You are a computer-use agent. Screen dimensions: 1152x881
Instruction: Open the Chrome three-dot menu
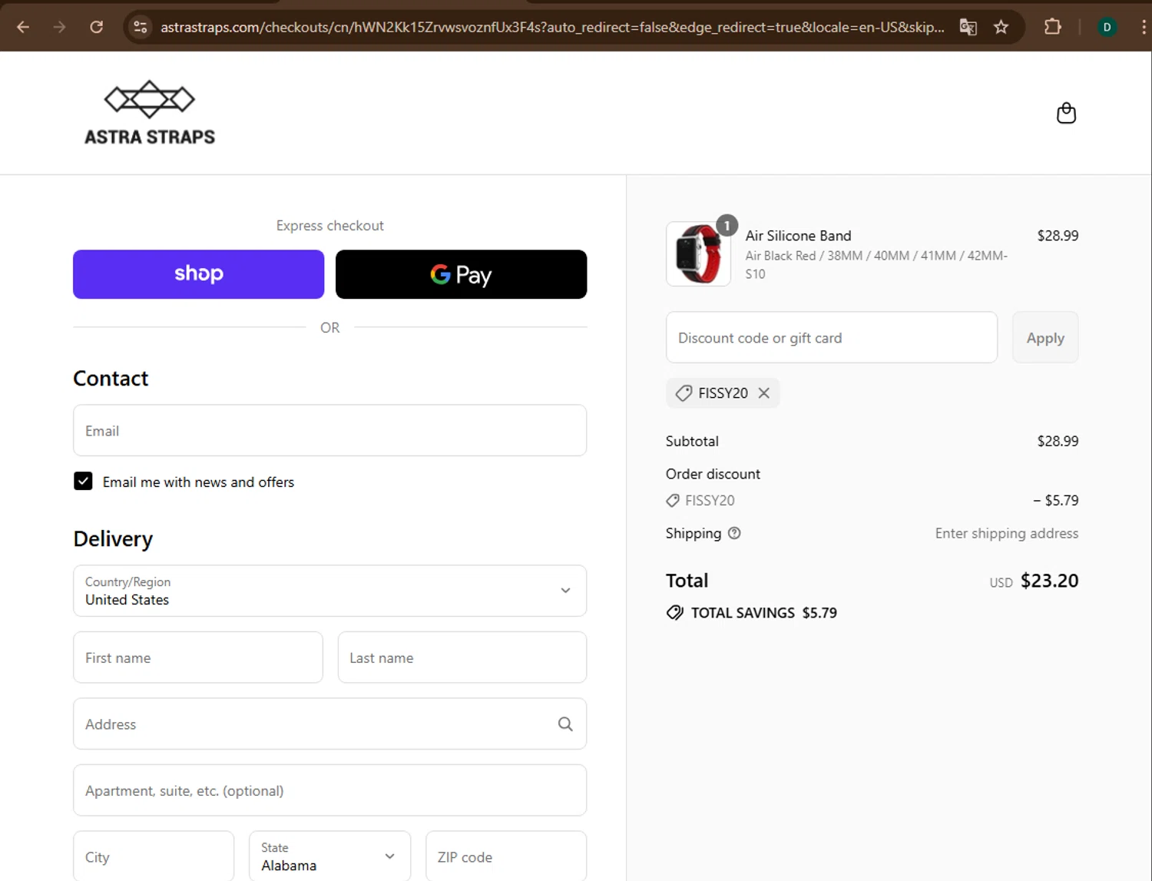coord(1144,27)
